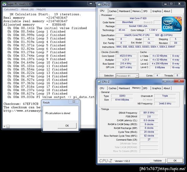Click the Technology value 45 nm
Viewport: 187px width, 172px height.
(122, 30)
